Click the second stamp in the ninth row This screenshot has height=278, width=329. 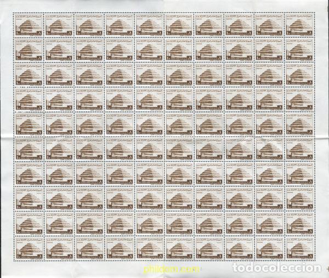[59, 223]
